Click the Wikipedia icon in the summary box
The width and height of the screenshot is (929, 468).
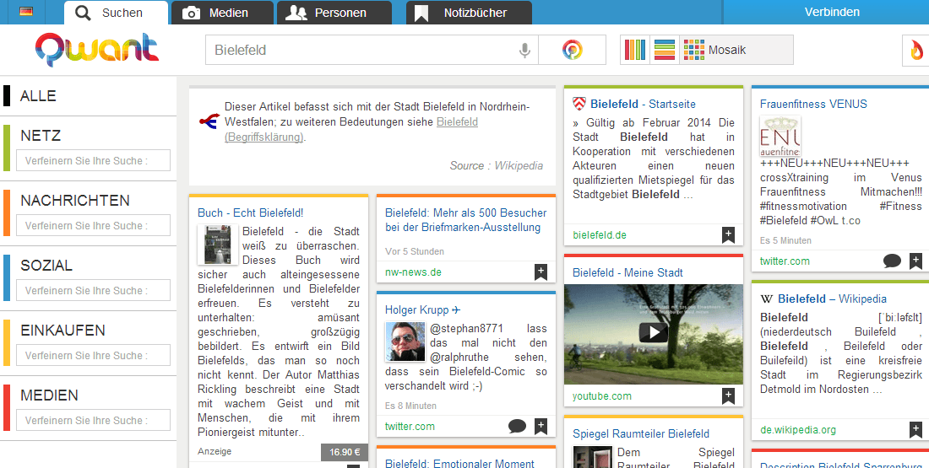coord(209,121)
